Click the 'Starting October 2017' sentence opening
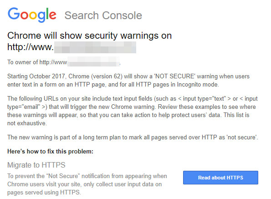271x199 pixels. coord(36,76)
